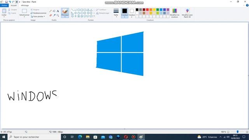Select the Eraser tool
The height and width of the screenshot is (140, 249).
pyautogui.click(x=51, y=15)
